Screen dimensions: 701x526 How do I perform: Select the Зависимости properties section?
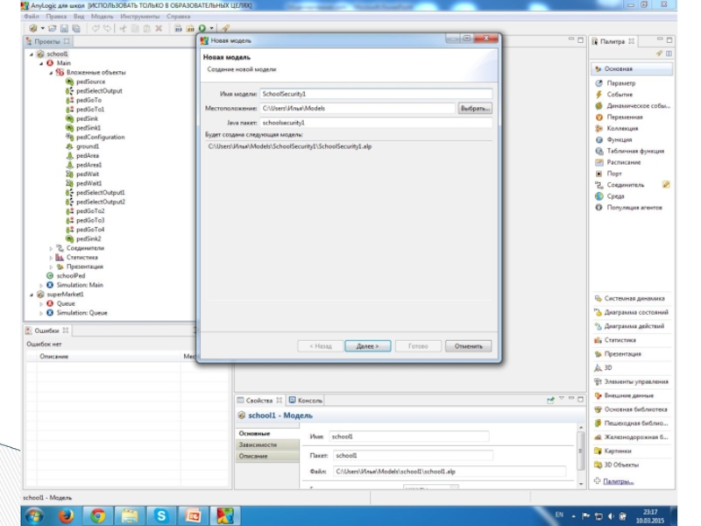tap(267, 444)
